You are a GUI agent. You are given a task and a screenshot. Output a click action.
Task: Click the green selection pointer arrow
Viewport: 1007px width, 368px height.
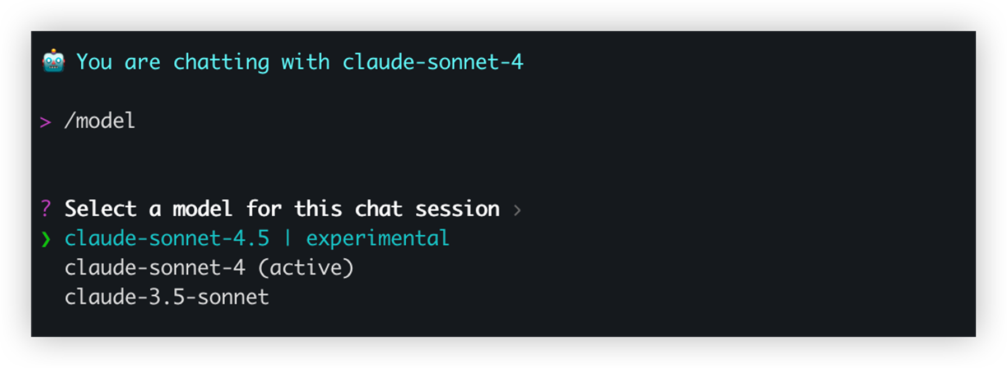point(46,239)
